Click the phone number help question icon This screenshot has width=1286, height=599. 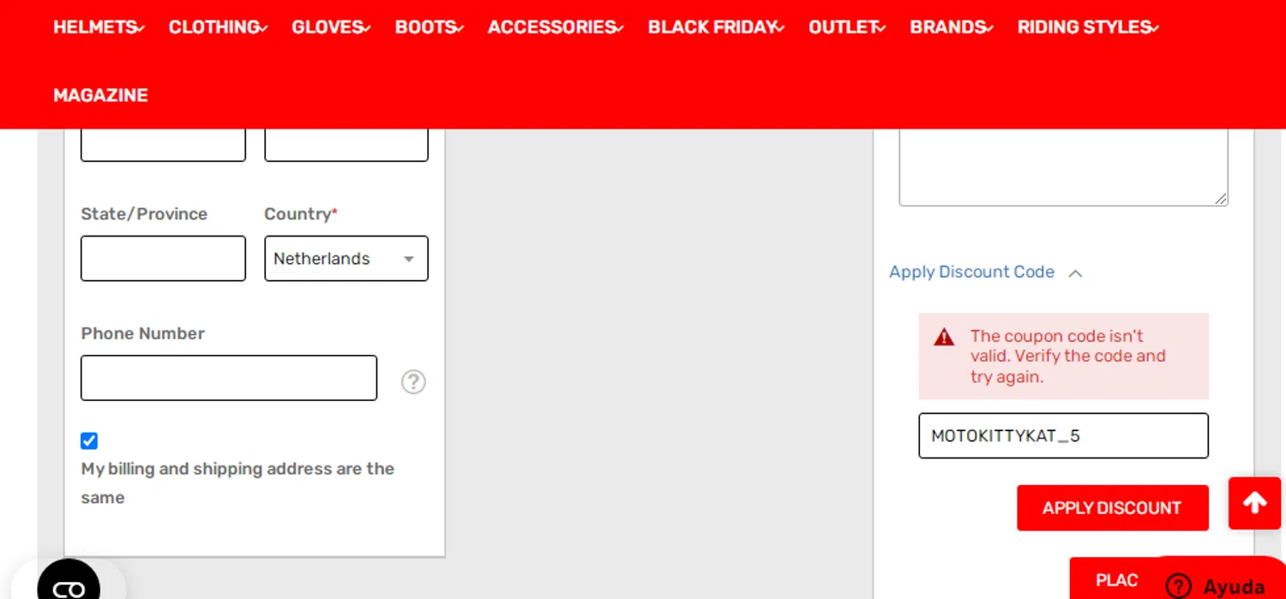click(413, 381)
